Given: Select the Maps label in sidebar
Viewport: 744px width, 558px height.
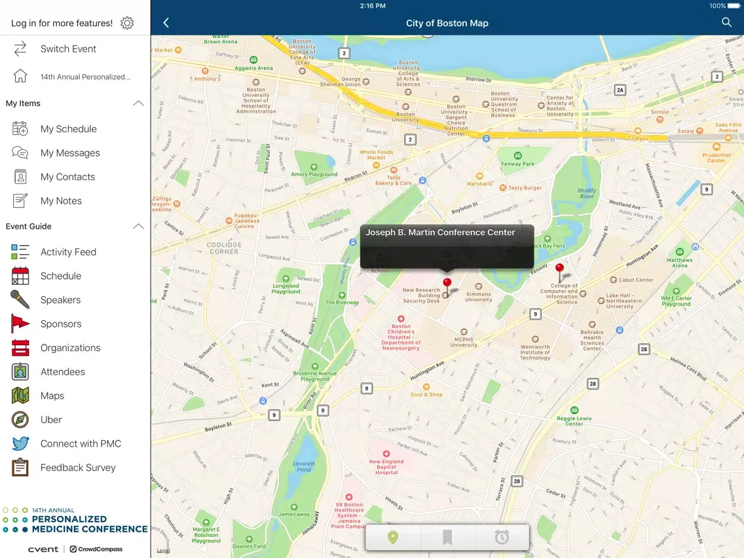Looking at the screenshot, I should tap(52, 396).
